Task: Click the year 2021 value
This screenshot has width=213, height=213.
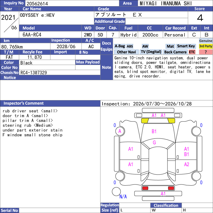Action: tap(8, 18)
